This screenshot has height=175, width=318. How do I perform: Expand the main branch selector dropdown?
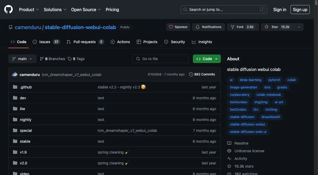22,59
